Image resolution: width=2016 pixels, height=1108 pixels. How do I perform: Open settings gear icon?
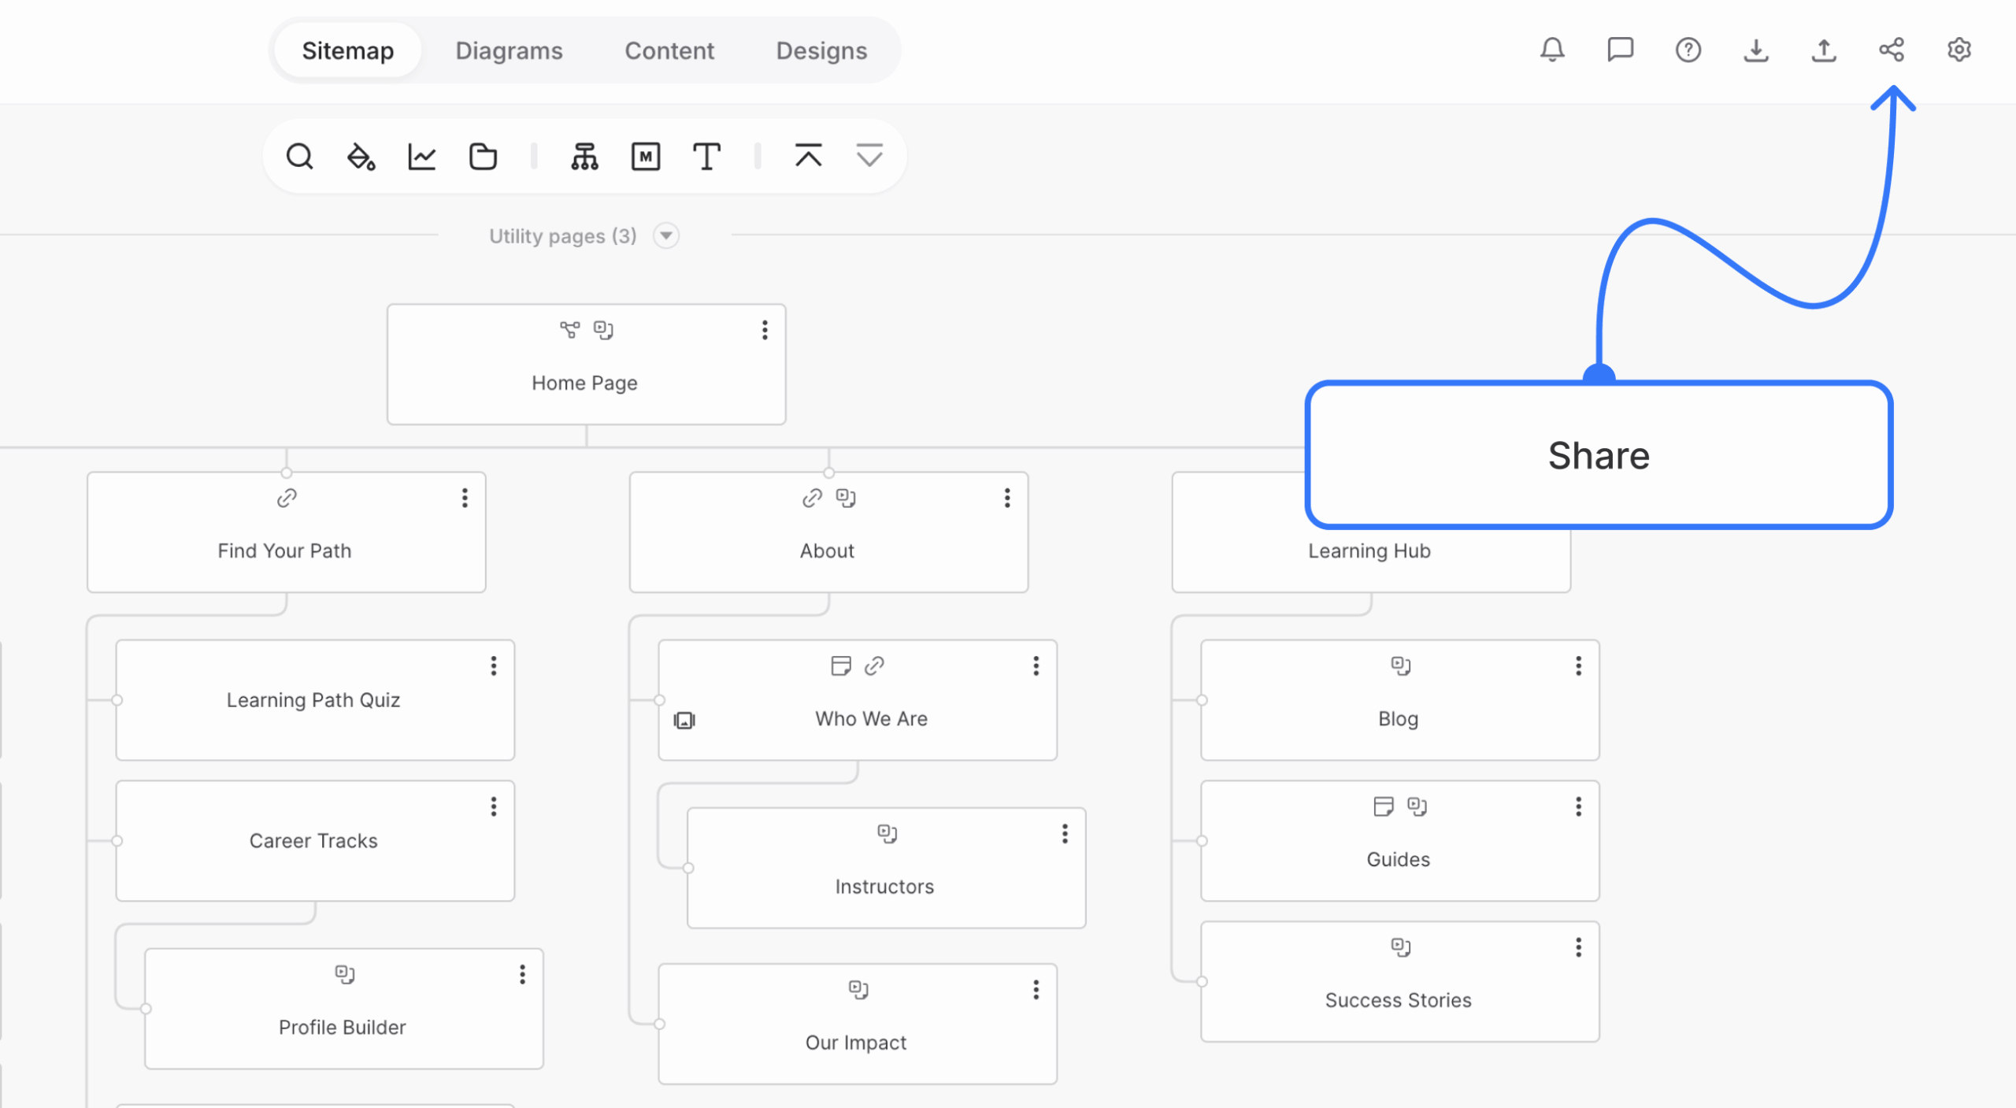click(x=1959, y=50)
